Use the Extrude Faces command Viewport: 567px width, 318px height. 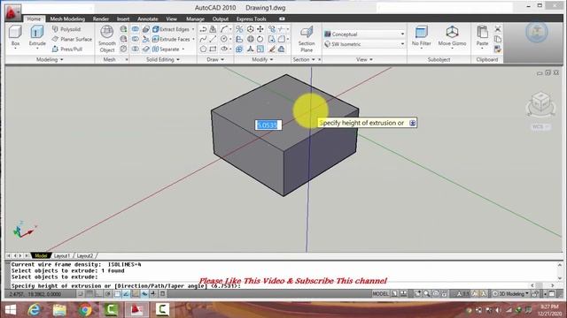point(171,39)
